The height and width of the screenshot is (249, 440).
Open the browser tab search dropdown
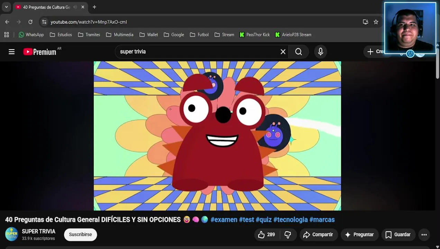6,7
